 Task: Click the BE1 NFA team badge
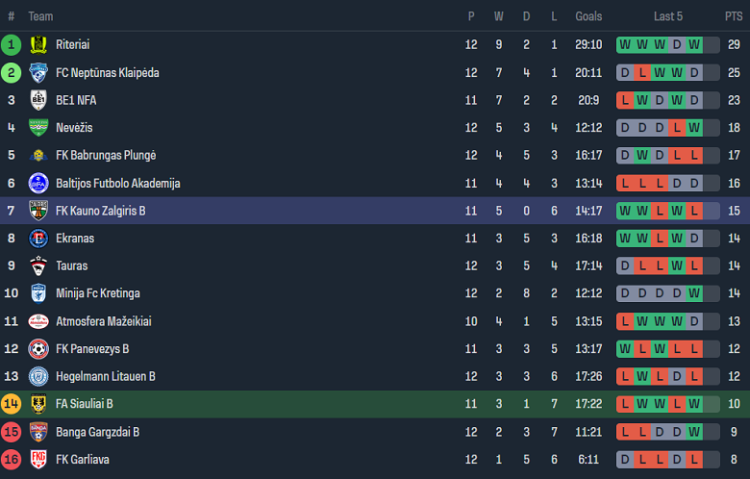click(38, 100)
